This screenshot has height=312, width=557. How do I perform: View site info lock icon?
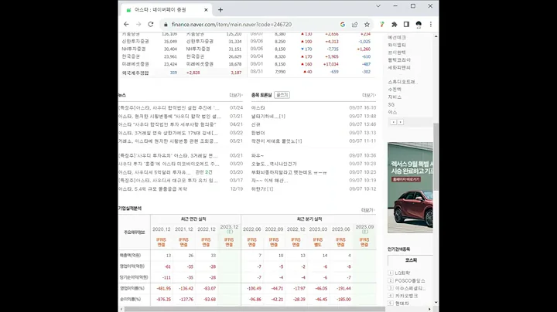pos(166,25)
